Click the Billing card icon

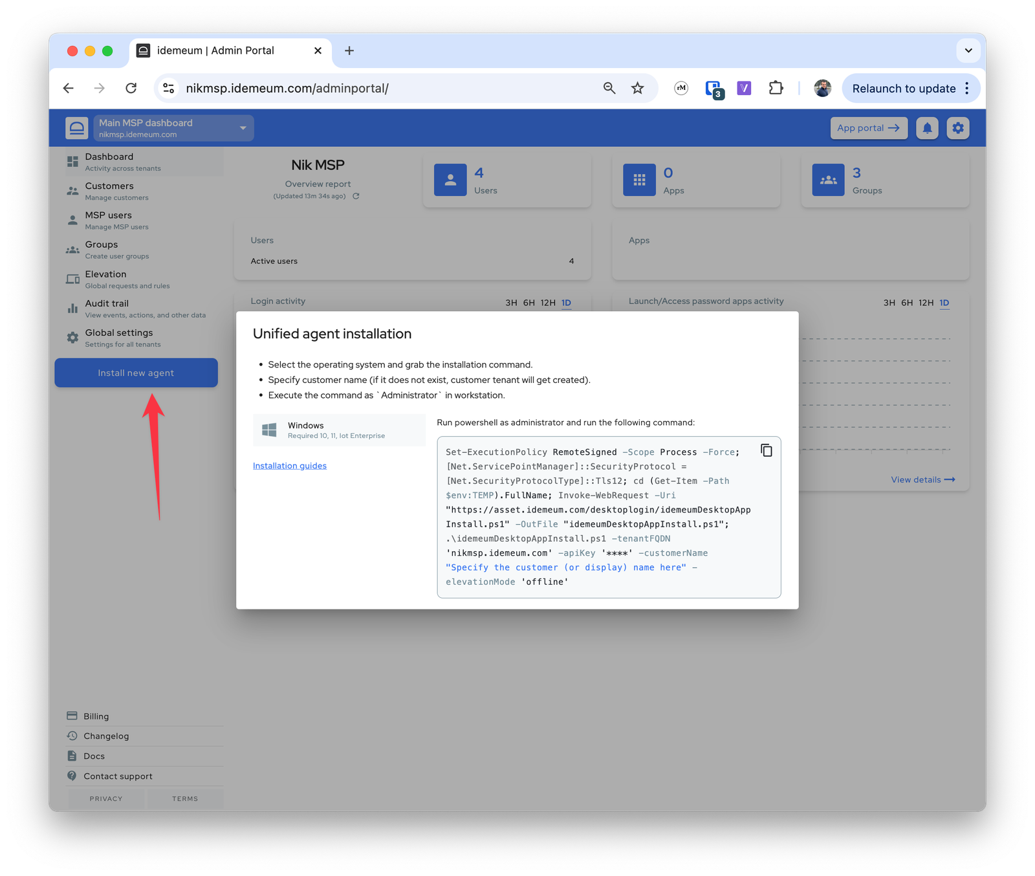coord(72,716)
